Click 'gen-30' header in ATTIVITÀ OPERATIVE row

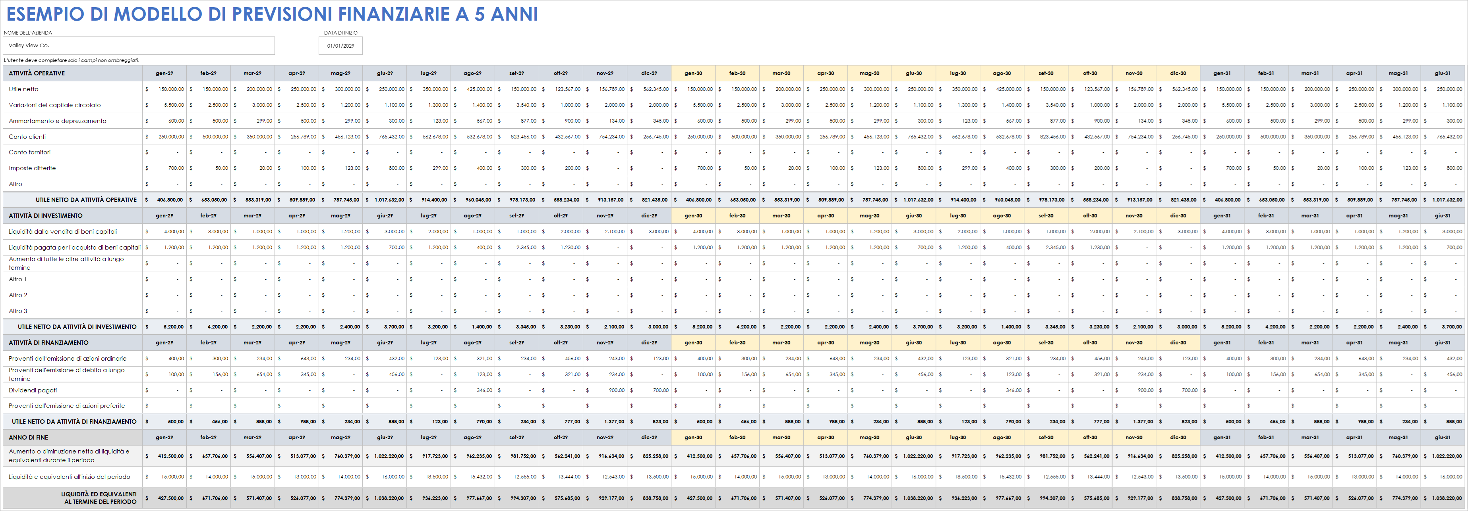tap(694, 73)
